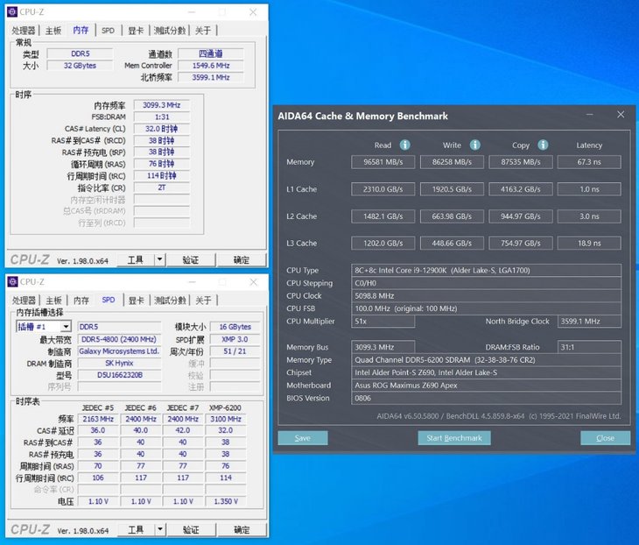The width and height of the screenshot is (639, 545).
Task: Click 制造商 value Galaxy Microsystems Ltd.
Action: (119, 351)
